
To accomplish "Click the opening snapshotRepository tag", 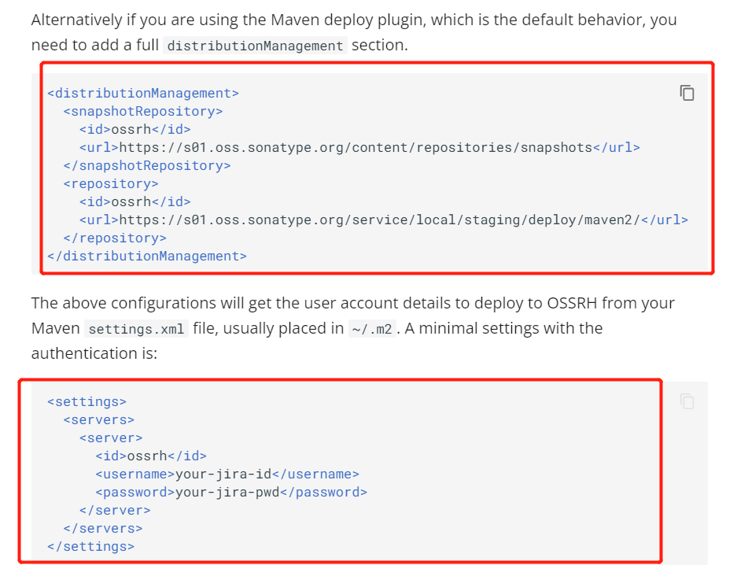I will tap(143, 112).
